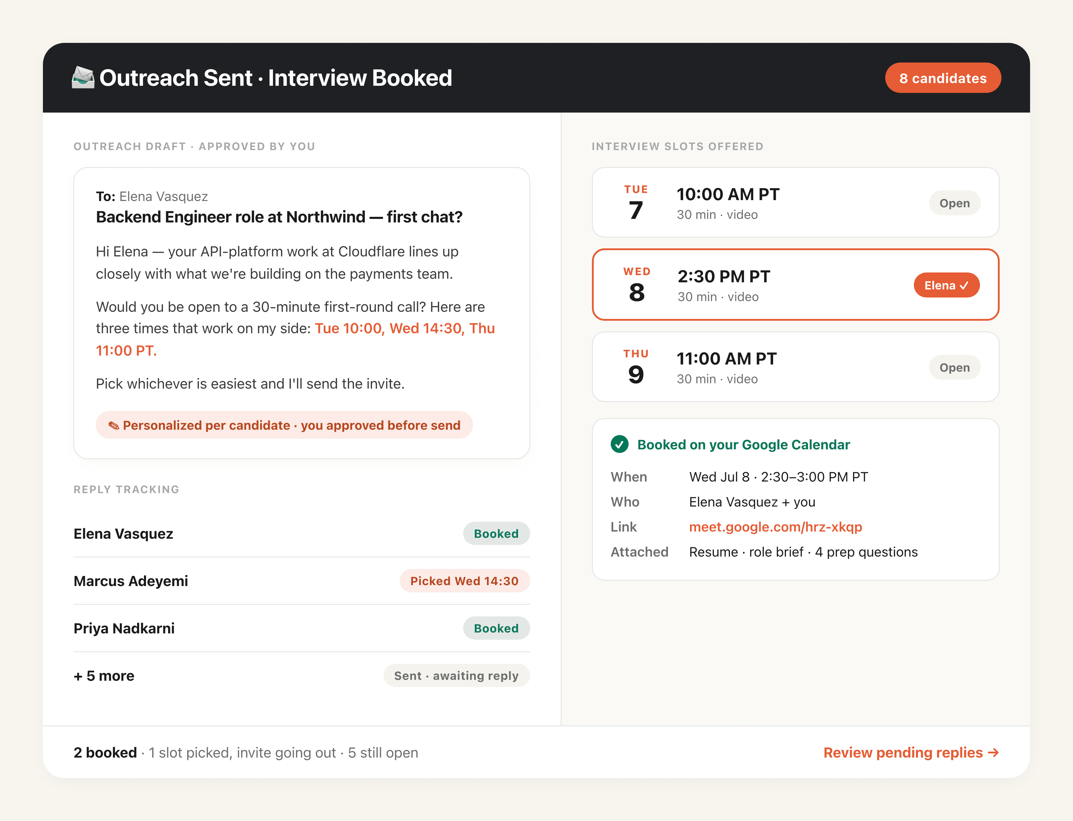The width and height of the screenshot is (1073, 821).
Task: Click Review pending replies link
Action: tap(911, 752)
